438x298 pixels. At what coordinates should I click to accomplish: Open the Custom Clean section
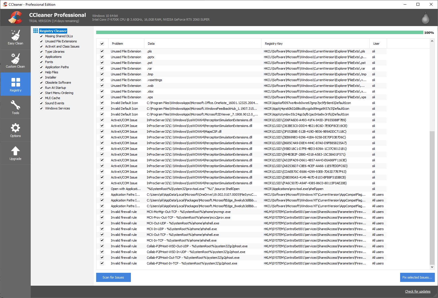15,61
